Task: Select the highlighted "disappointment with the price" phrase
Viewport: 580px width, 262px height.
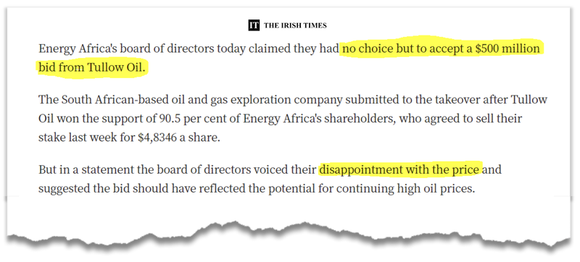Action: pyautogui.click(x=399, y=170)
